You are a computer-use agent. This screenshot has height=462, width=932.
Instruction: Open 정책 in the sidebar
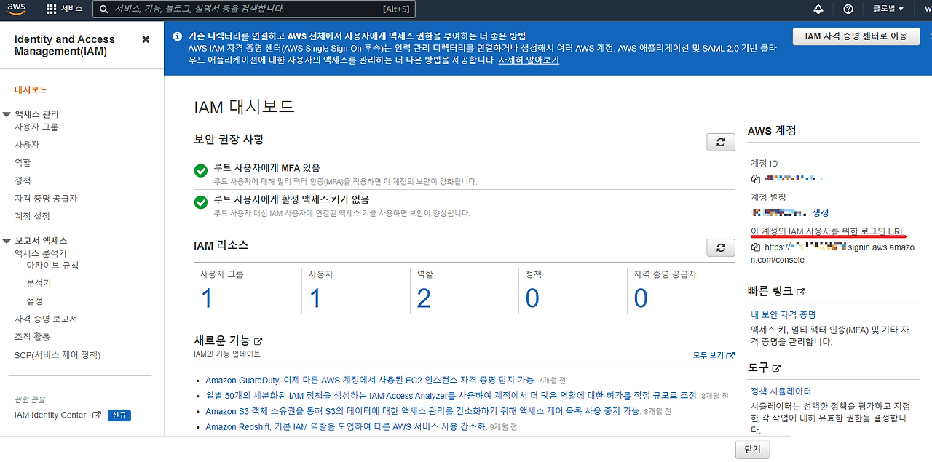[x=23, y=180]
